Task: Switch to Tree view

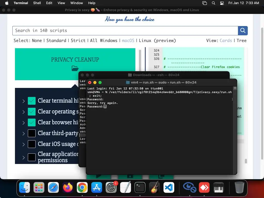Action: 241,40
